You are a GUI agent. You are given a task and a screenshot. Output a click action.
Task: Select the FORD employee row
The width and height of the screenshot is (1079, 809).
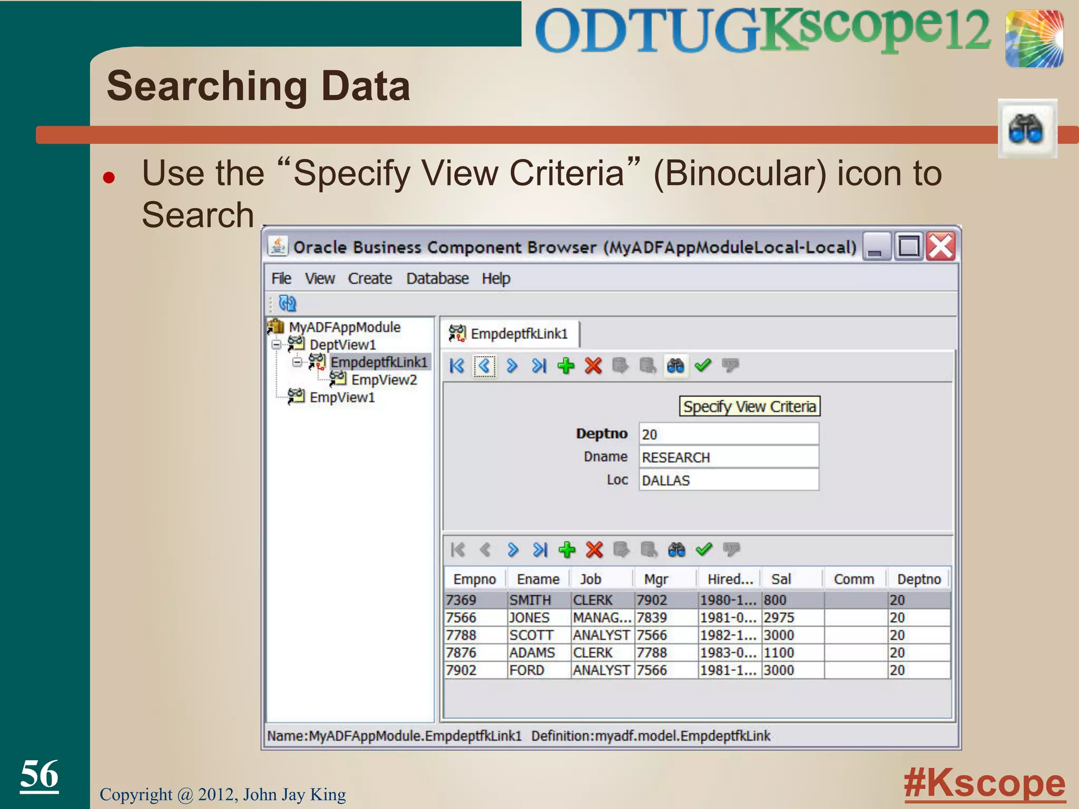(x=698, y=670)
